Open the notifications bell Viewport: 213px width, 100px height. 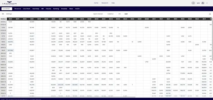(193, 3)
